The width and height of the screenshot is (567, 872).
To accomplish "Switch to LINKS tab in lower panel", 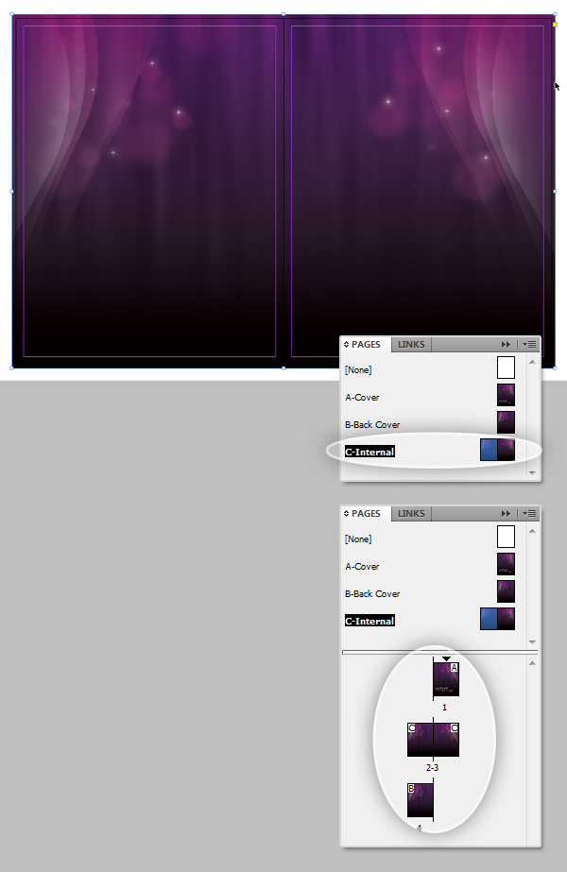I will tap(411, 513).
